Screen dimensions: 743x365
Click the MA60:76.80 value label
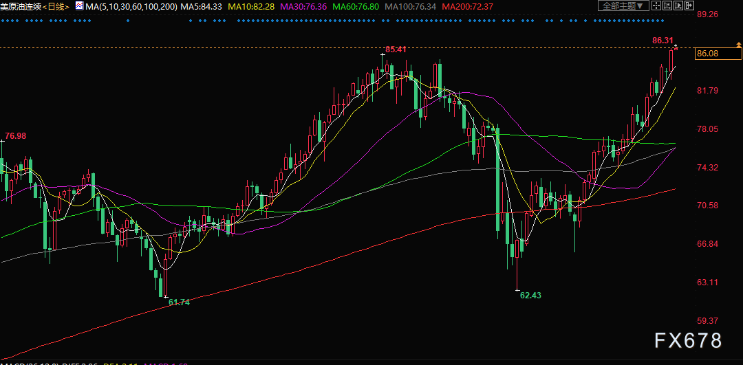click(x=356, y=6)
